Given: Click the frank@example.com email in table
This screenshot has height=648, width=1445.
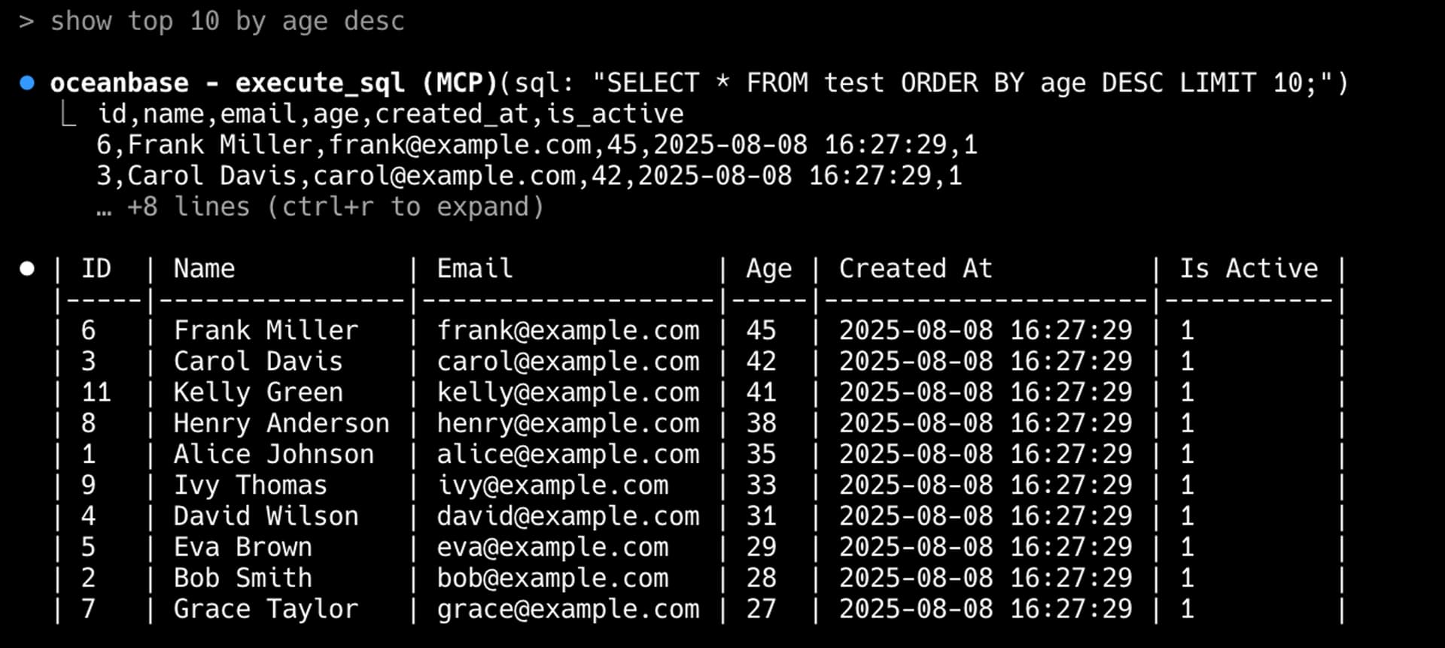Looking at the screenshot, I should tap(568, 331).
